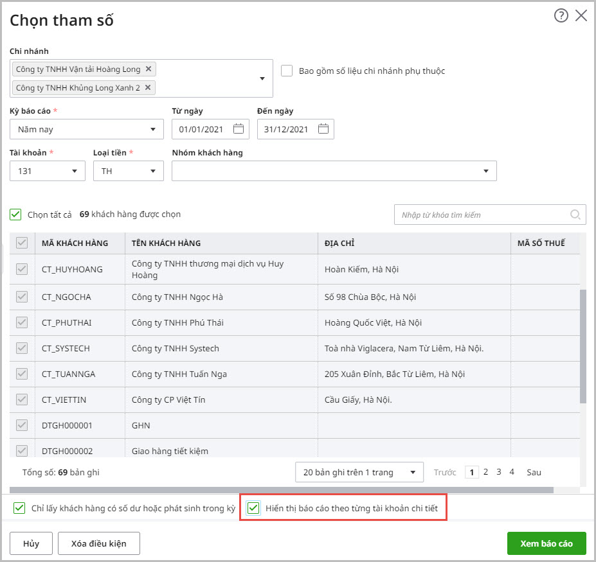Screen dimensions: 596x562
Task: Open calendar picker for Đến ngày
Action: [323, 129]
